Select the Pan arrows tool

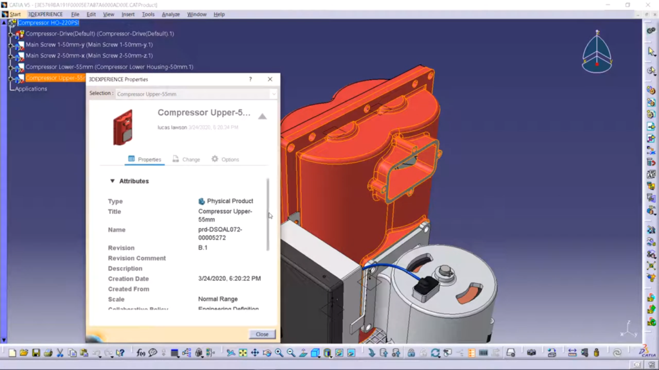click(x=255, y=353)
